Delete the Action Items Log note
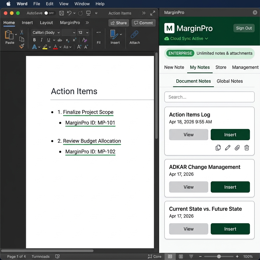Screen dimensions: 260x260 point(247,148)
